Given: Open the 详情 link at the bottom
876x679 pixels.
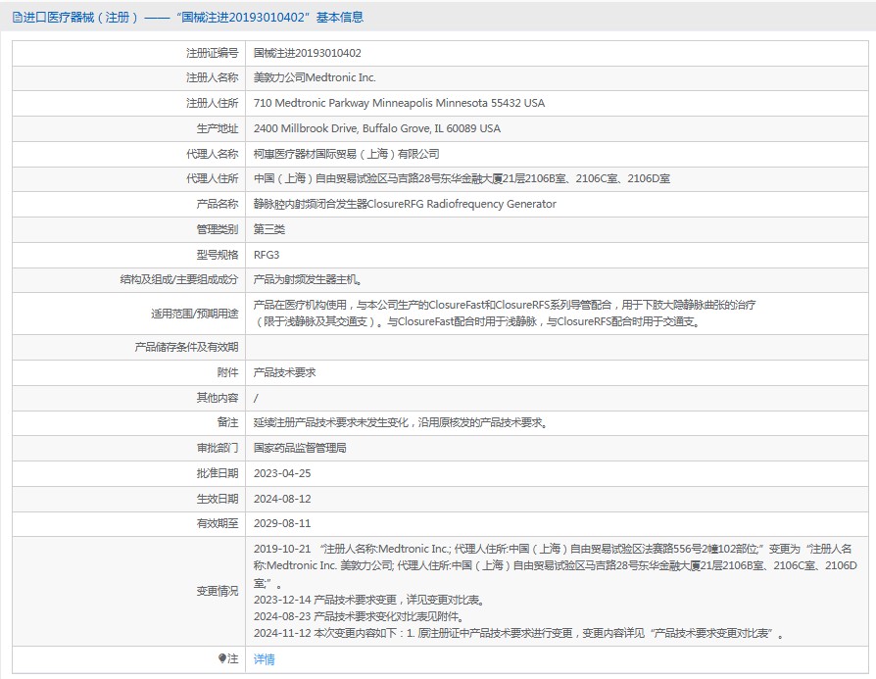Looking at the screenshot, I should [x=265, y=659].
